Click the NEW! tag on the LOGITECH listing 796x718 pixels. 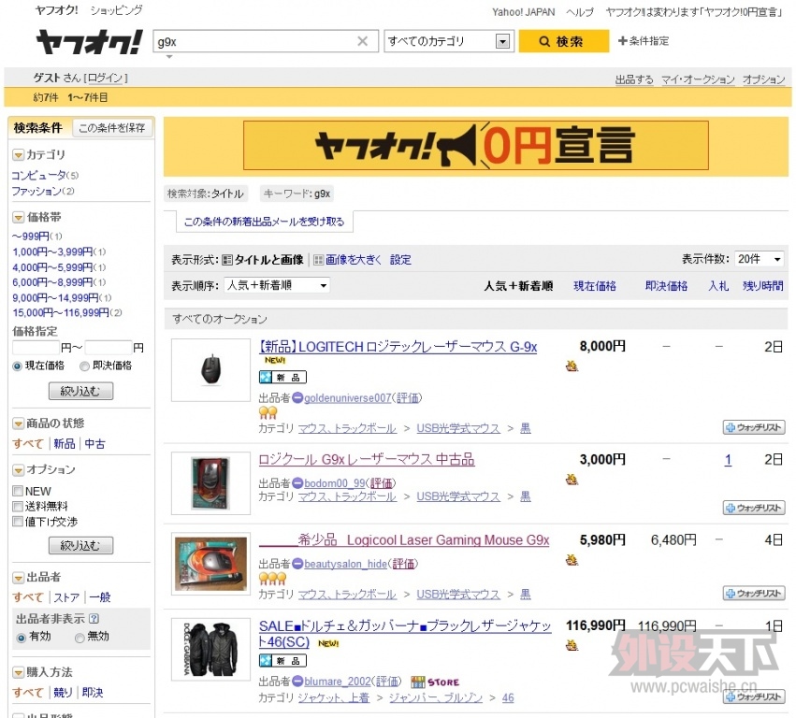(x=275, y=360)
